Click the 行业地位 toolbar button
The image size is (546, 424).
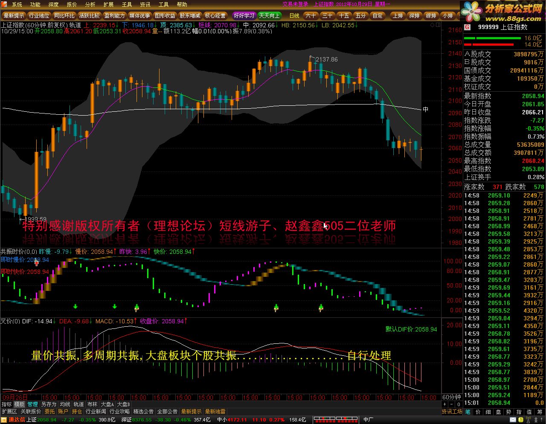[x=39, y=16]
